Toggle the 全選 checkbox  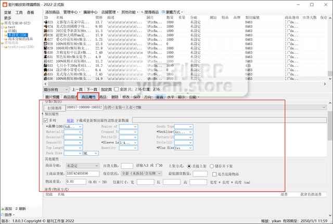[117, 90]
